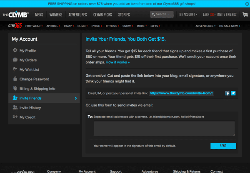
Task: Click the email addresses text area
Action: pos(164,129)
